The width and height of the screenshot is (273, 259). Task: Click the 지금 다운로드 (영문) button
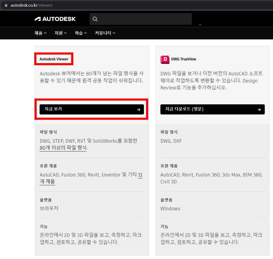tap(212, 109)
